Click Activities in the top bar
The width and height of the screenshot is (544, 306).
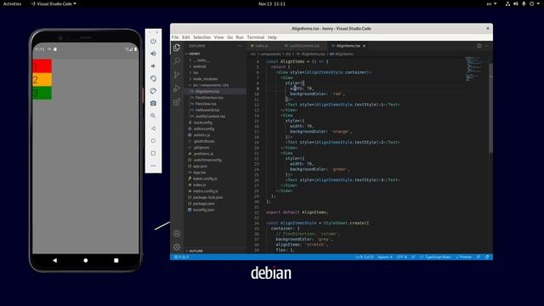coord(12,3)
